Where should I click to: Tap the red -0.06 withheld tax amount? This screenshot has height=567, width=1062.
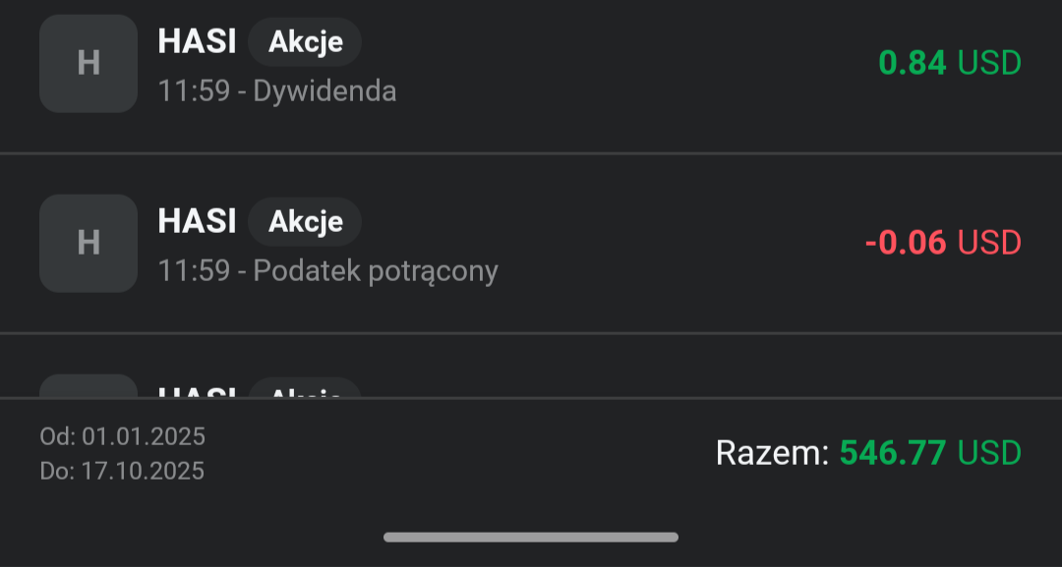click(906, 243)
